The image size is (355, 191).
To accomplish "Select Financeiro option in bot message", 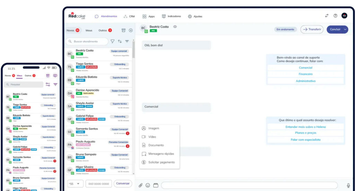I will (305, 74).
